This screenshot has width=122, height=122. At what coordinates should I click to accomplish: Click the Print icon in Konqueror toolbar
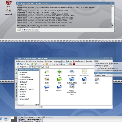pyautogui.click(x=50, y=64)
